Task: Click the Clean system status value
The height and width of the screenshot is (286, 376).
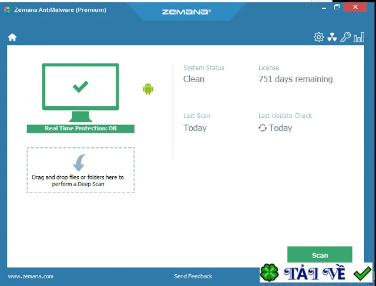Action: 194,79
